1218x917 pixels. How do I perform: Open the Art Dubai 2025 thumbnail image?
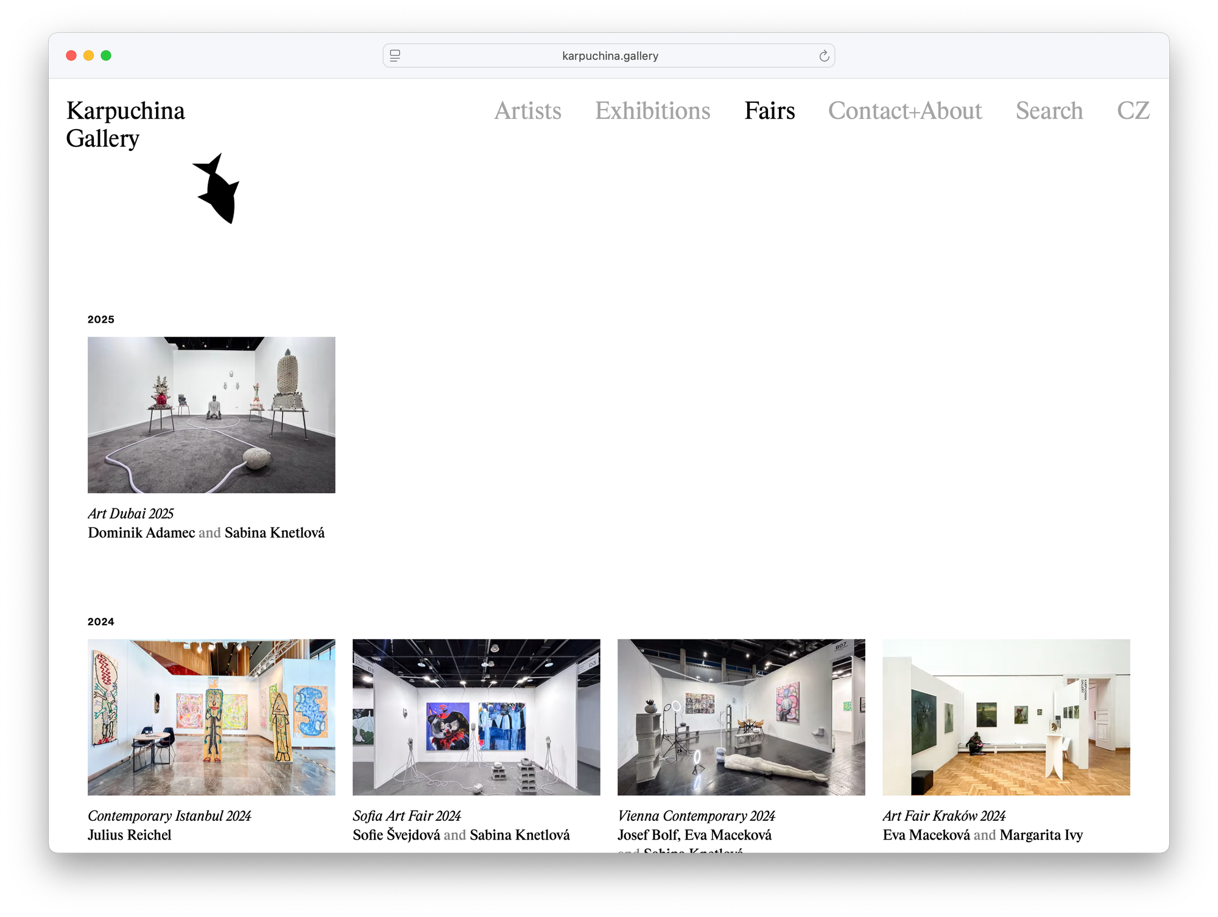point(211,415)
